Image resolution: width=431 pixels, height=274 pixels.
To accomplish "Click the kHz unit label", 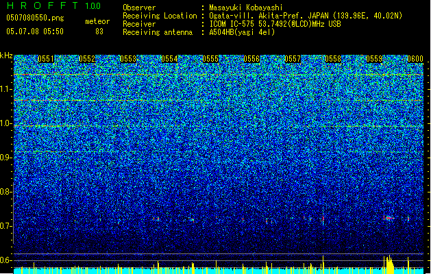I will pyautogui.click(x=6, y=55).
